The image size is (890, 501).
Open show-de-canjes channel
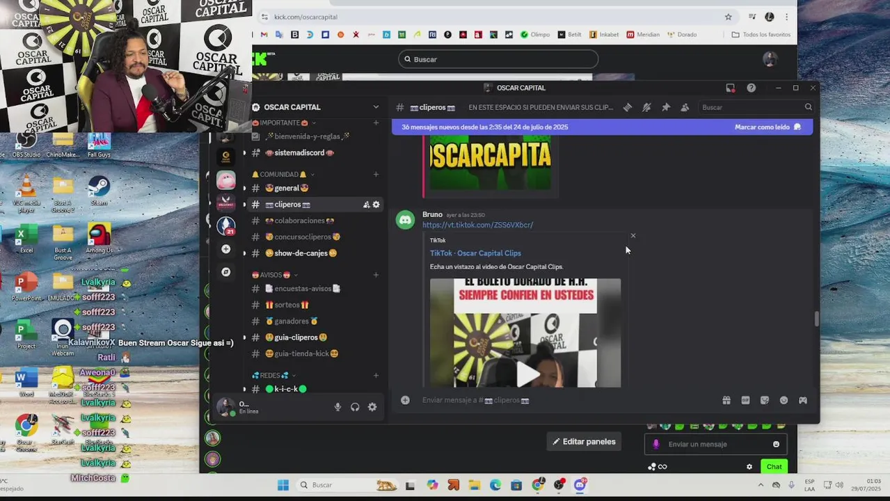(315, 253)
